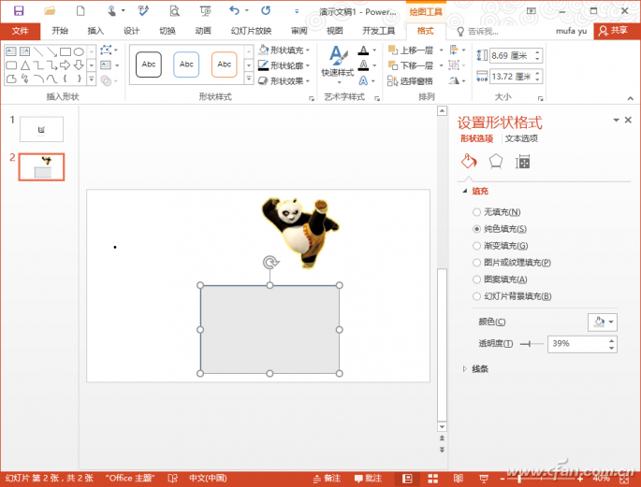Apply the orange outlined Abc shape style
The width and height of the screenshot is (641, 487).
coord(225,64)
